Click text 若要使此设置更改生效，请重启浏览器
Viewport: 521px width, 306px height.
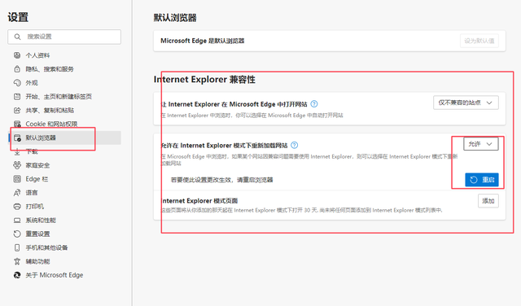click(221, 180)
